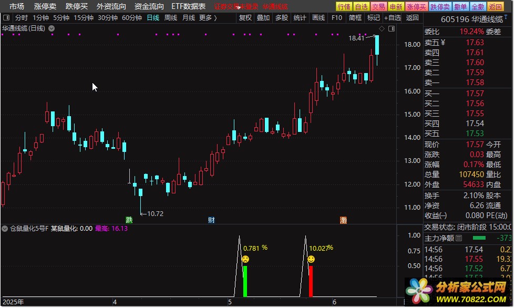
Task: Open the ETF数据表 menu
Action: click(x=189, y=6)
